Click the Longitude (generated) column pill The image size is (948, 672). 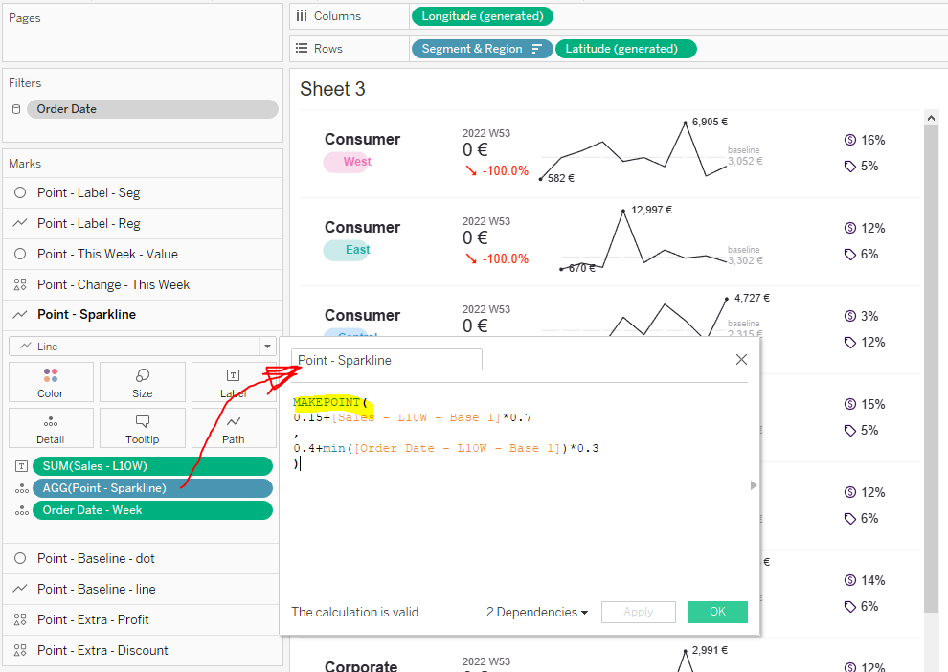[482, 16]
